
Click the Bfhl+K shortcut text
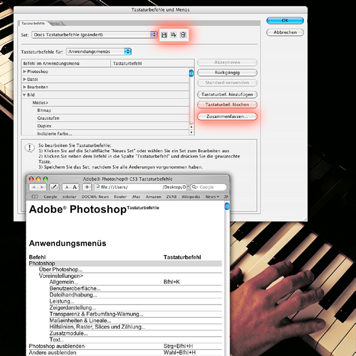pos(172,282)
